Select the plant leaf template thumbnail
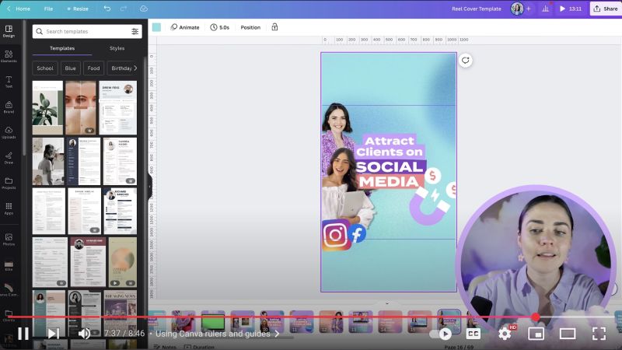 point(47,107)
